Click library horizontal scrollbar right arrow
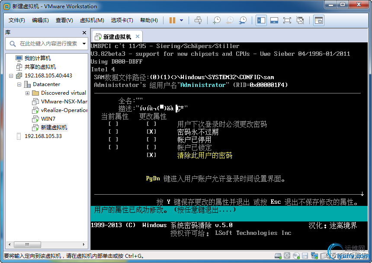The width and height of the screenshot is (372, 263). 84,244
